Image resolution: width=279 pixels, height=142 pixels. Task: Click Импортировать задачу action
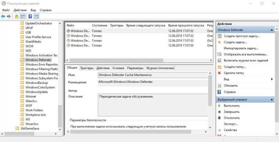(x=241, y=48)
